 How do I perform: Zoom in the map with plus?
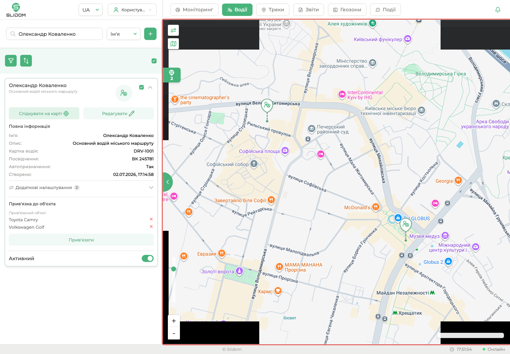pyautogui.click(x=174, y=321)
